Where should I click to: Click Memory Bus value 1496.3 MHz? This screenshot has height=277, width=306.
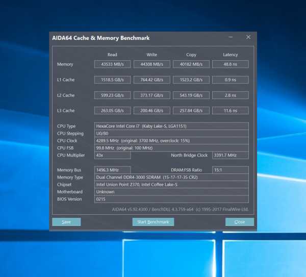click(x=112, y=170)
